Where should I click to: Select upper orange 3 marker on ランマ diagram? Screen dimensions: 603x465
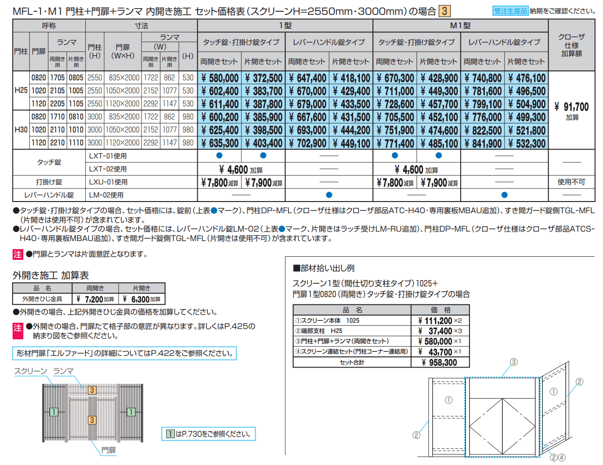(92, 390)
